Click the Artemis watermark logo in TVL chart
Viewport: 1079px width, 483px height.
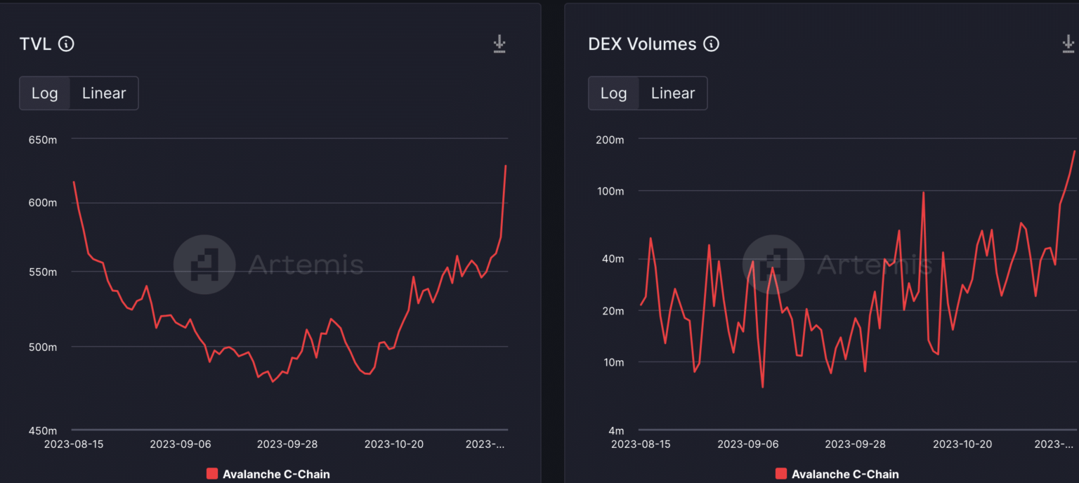pyautogui.click(x=204, y=264)
